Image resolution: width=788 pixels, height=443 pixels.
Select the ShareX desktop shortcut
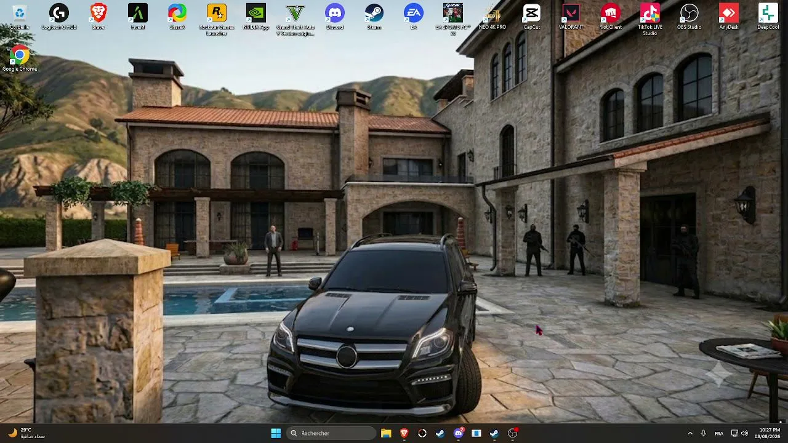pyautogui.click(x=177, y=17)
